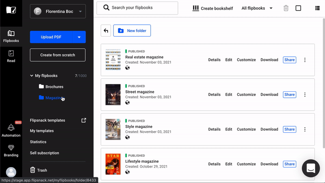Share the Street magazine

tap(290, 95)
